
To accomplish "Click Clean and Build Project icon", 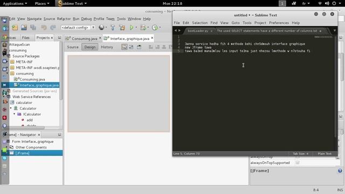I will click(x=122, y=27).
